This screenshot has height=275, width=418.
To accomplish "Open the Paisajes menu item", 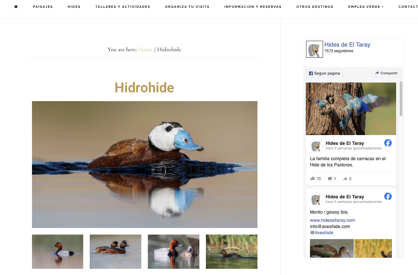I will pyautogui.click(x=43, y=7).
